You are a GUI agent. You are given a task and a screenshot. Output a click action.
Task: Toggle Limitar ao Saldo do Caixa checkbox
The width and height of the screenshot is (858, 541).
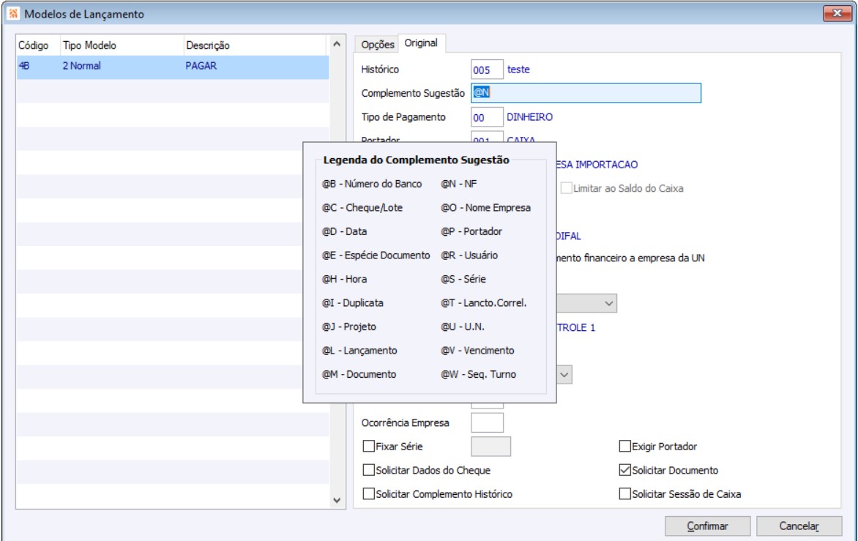567,188
